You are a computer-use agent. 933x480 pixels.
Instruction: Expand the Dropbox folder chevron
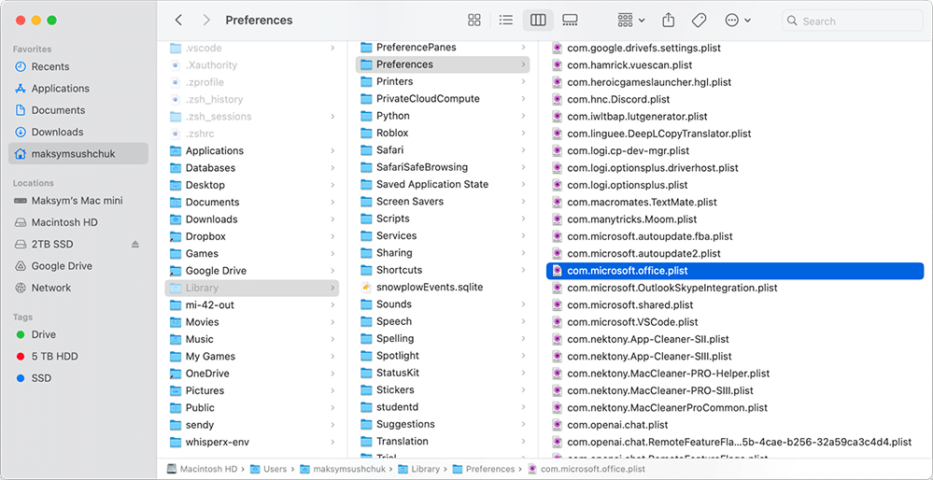pyautogui.click(x=332, y=236)
